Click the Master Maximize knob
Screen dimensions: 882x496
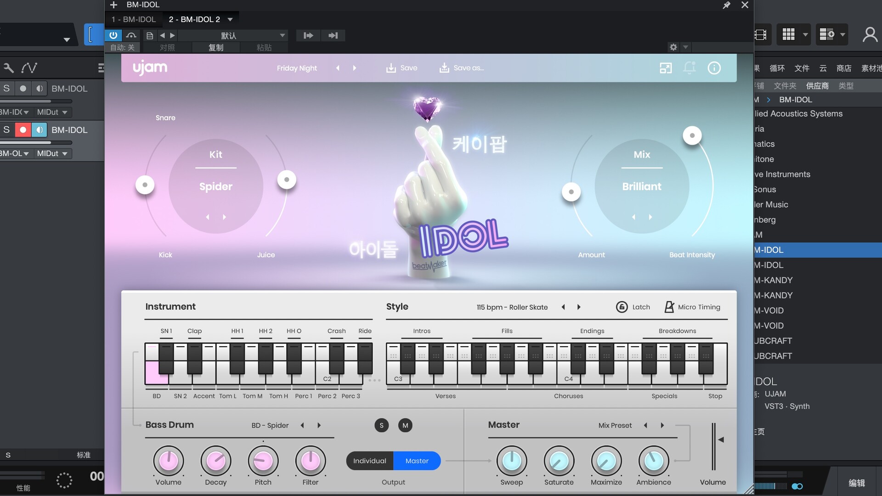point(606,461)
